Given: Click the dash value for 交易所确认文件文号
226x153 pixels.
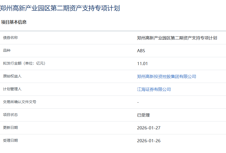Looking at the screenshot, I should tap(138, 102).
